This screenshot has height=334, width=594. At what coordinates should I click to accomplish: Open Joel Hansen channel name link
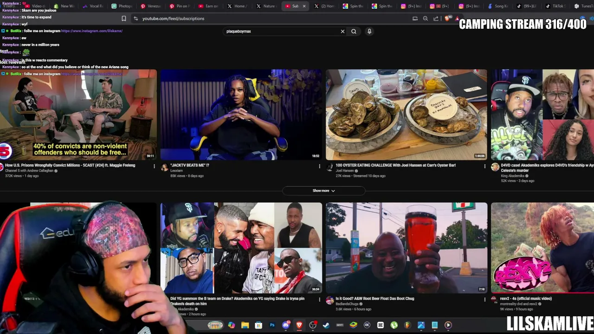[x=345, y=171]
